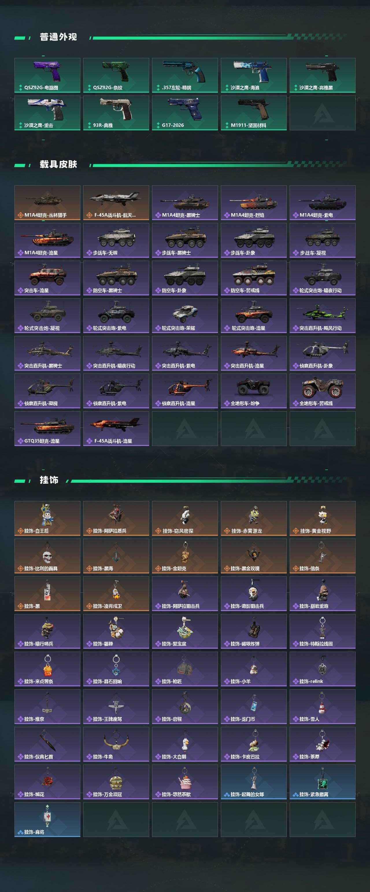Choose the 沙漠之鹰-海浪 pistol card
This screenshot has width=370, height=892.
[x=254, y=75]
